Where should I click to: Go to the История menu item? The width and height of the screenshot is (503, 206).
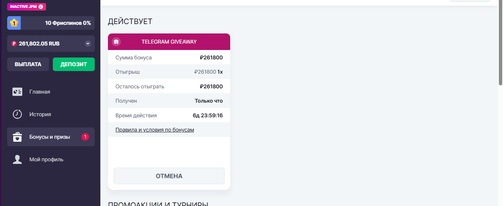coord(40,114)
